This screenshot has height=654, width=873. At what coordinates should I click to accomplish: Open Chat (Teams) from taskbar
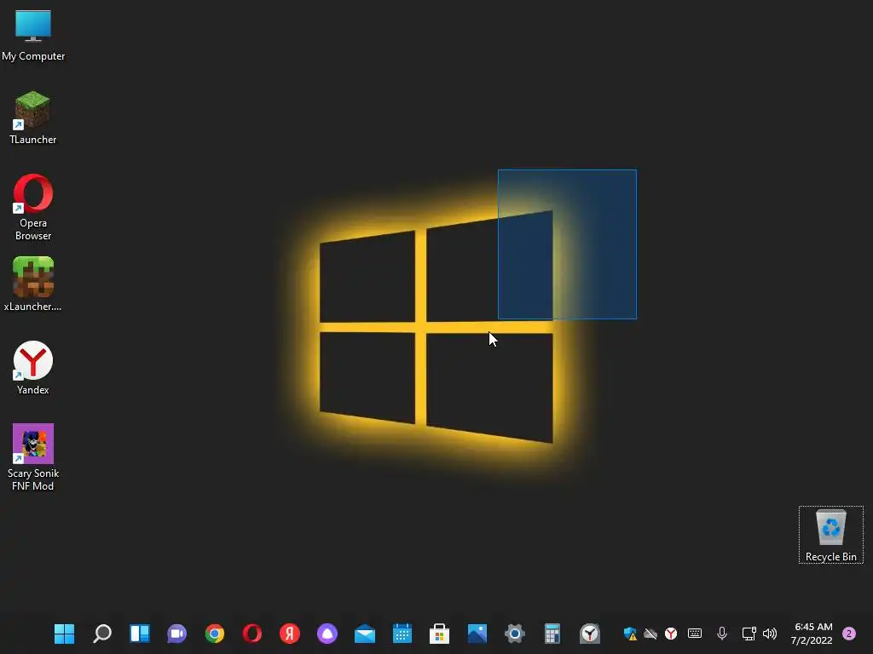click(x=177, y=634)
